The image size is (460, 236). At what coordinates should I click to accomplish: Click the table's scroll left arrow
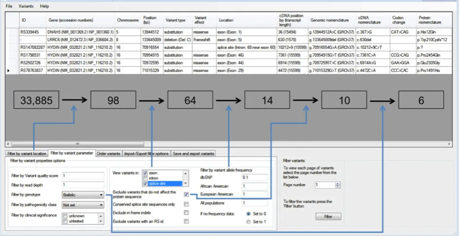8,144
